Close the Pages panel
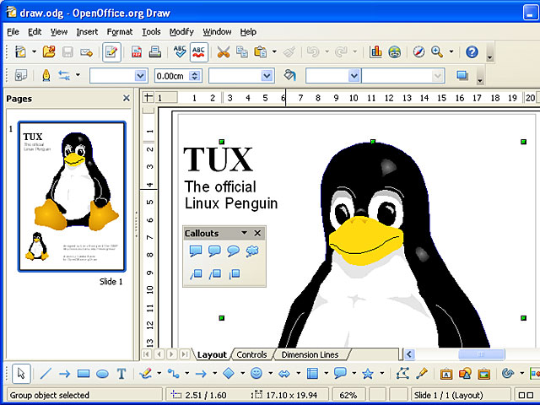Viewport: 540px width, 405px height. 127,99
